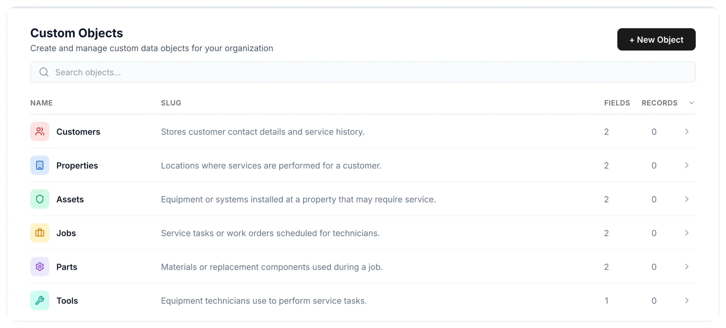The width and height of the screenshot is (726, 328).
Task: Open the Properties row chevron arrow
Action: [687, 165]
